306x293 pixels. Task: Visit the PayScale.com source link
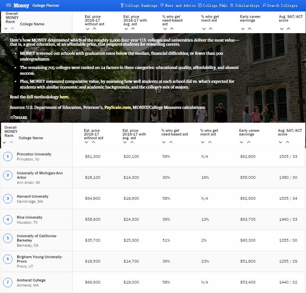click(117, 107)
